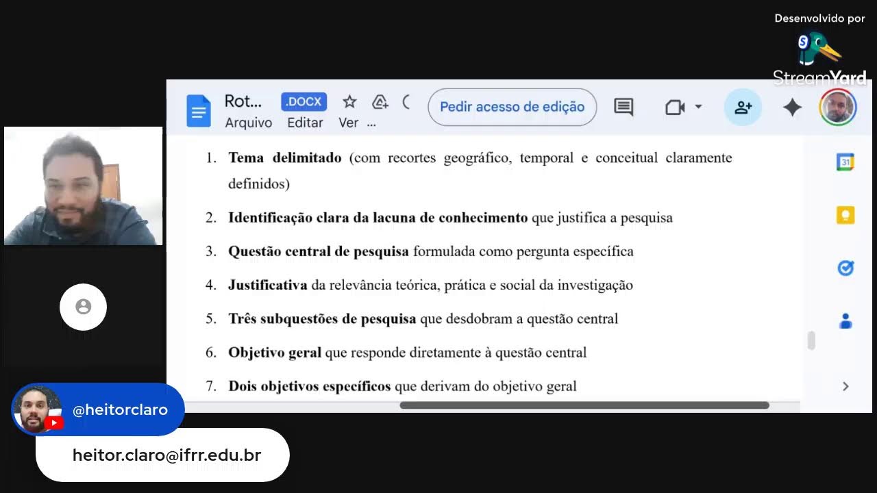The width and height of the screenshot is (877, 493).
Task: Click the gray participant avatar placeholder
Action: (83, 307)
